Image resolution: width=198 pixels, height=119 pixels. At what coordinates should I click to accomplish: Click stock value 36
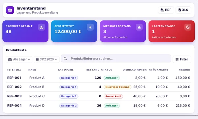99,106
